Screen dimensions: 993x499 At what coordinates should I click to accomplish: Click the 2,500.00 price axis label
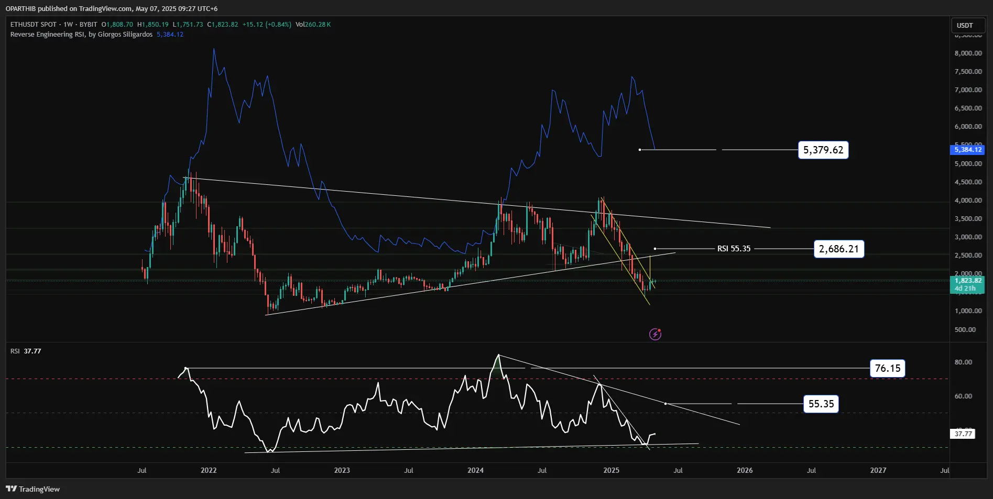click(968, 255)
